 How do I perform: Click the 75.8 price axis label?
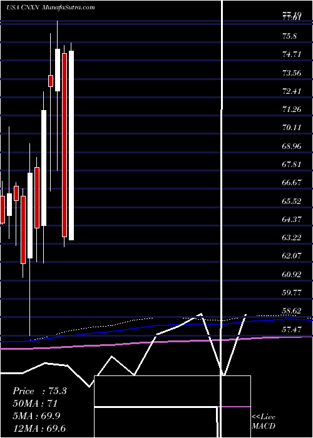[290, 36]
